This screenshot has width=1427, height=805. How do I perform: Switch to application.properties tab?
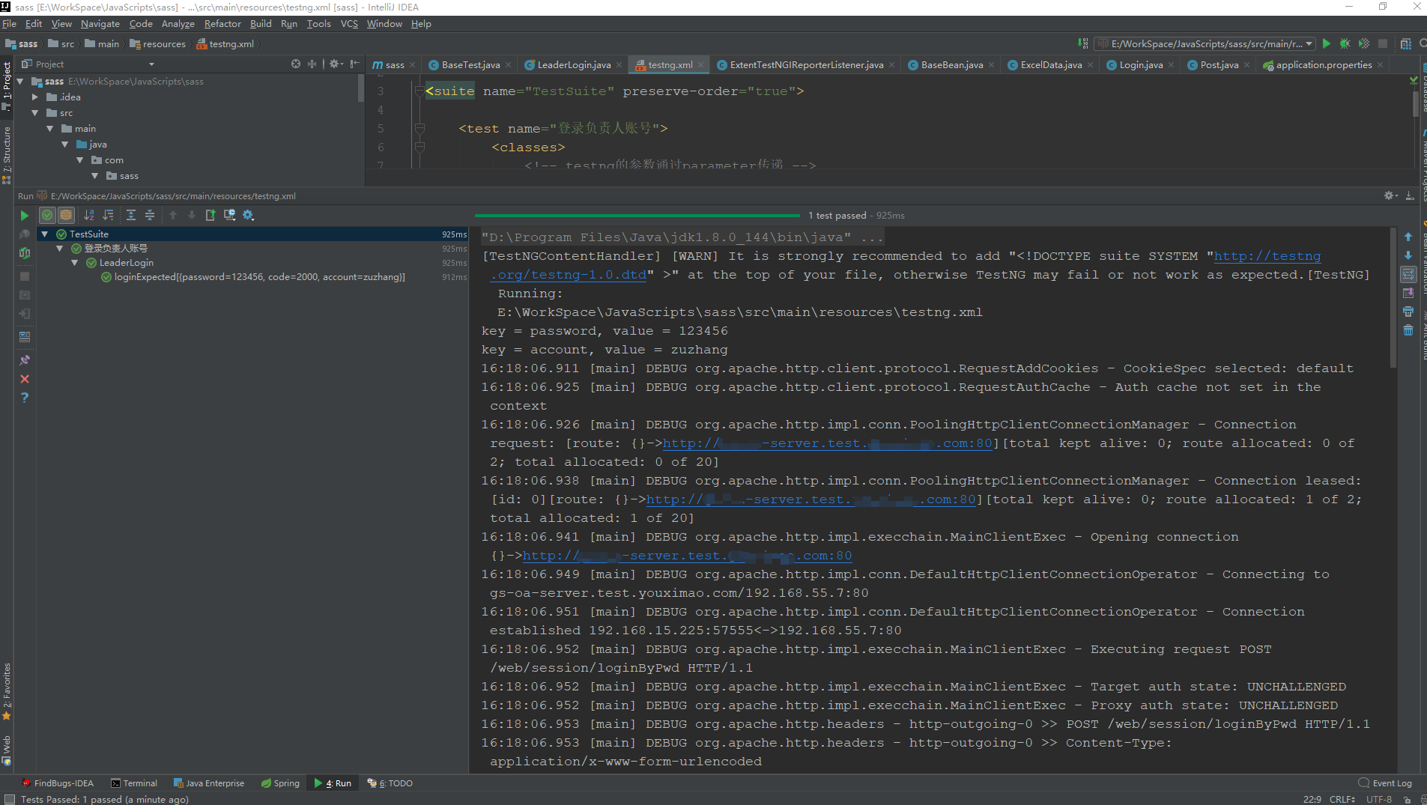tap(1324, 65)
